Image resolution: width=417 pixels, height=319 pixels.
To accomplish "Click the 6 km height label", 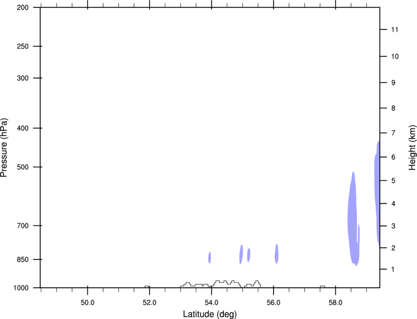I will 393,157.
